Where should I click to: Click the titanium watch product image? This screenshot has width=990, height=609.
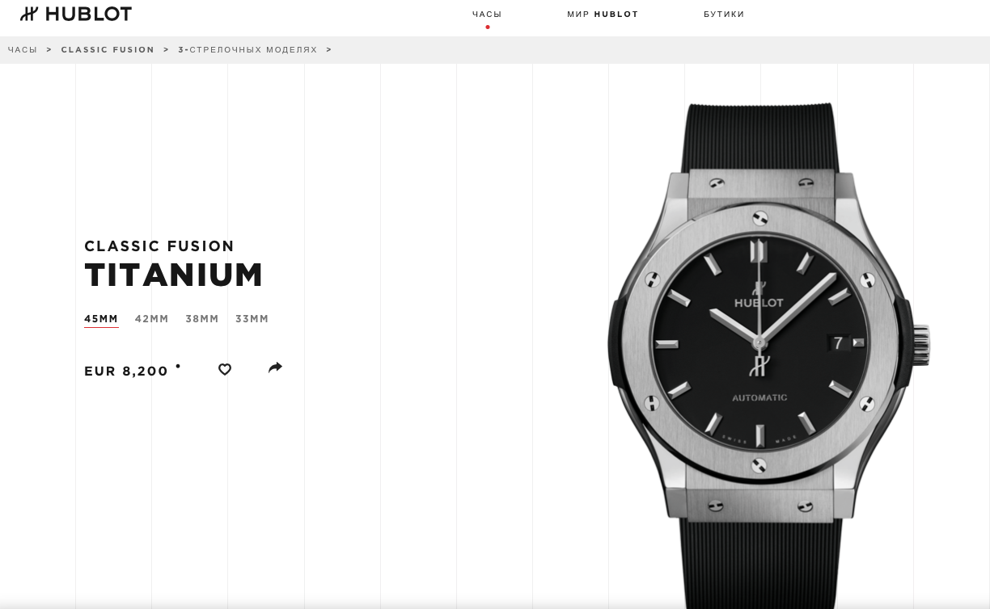click(x=768, y=355)
